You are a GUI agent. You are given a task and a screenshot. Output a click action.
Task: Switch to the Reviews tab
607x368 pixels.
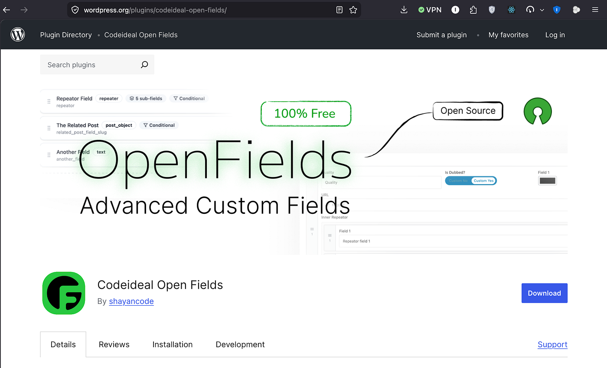[114, 345]
